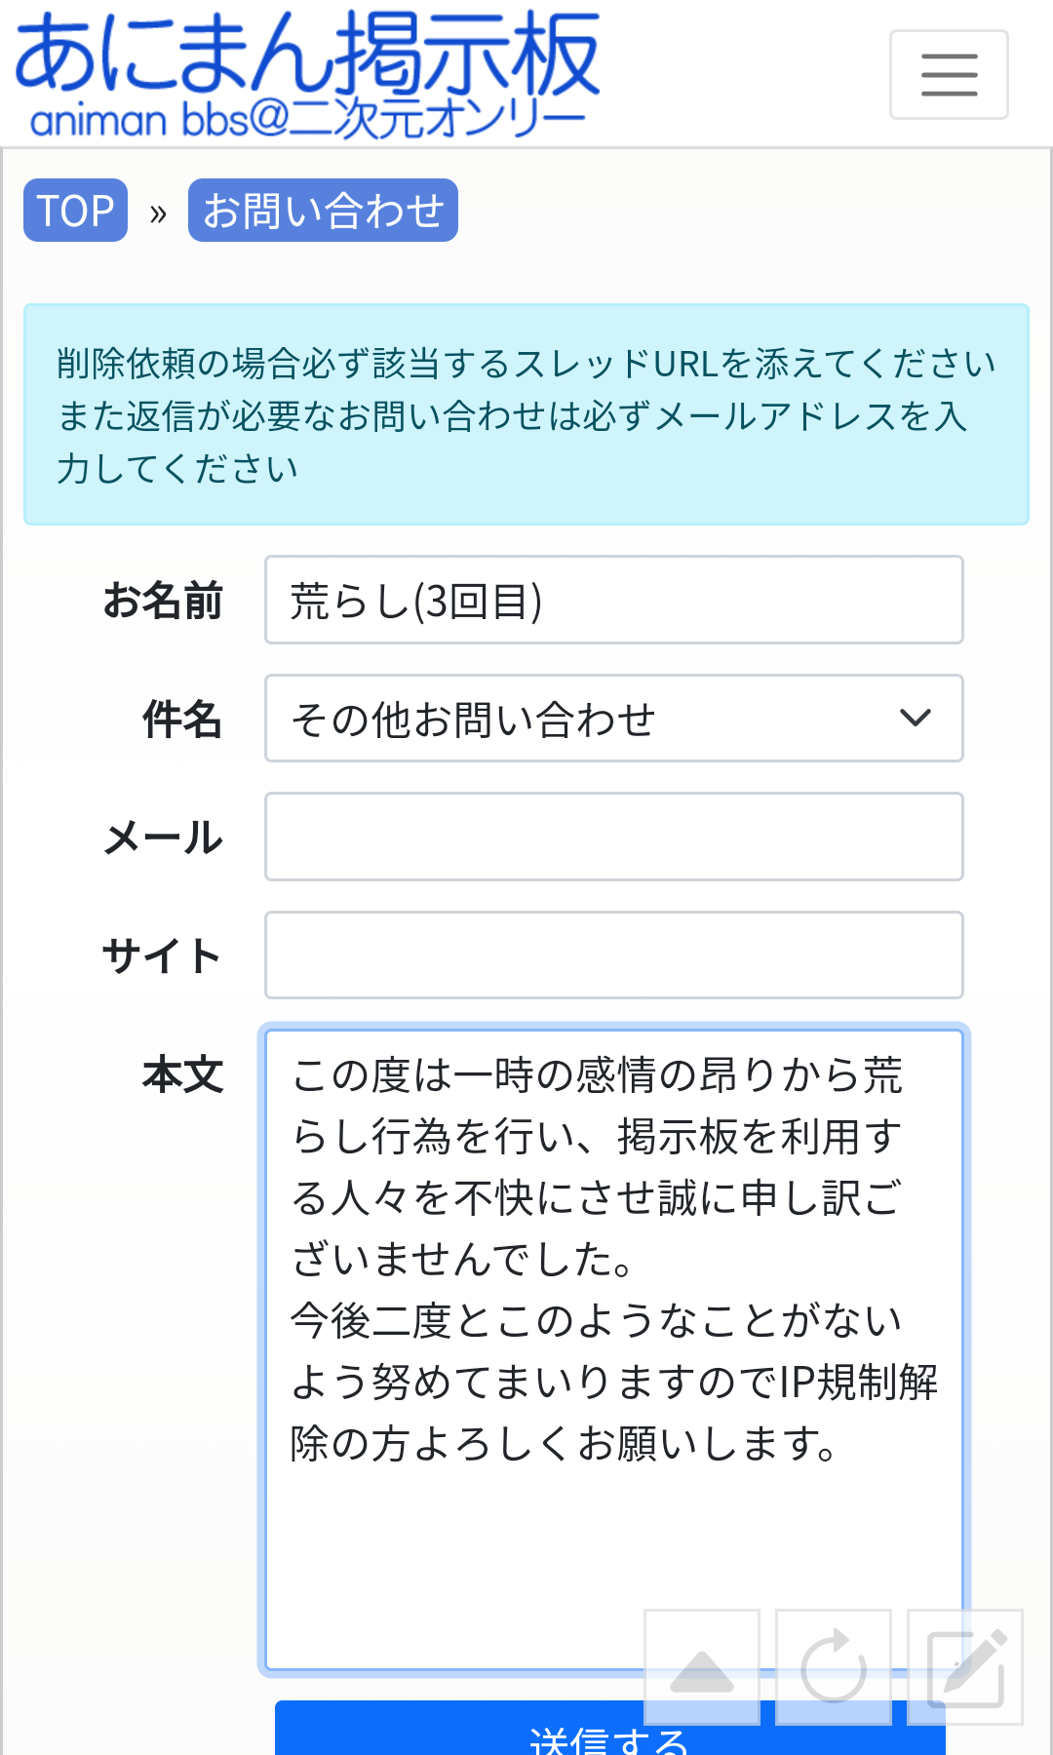Click the 本文 label text

pos(182,1074)
